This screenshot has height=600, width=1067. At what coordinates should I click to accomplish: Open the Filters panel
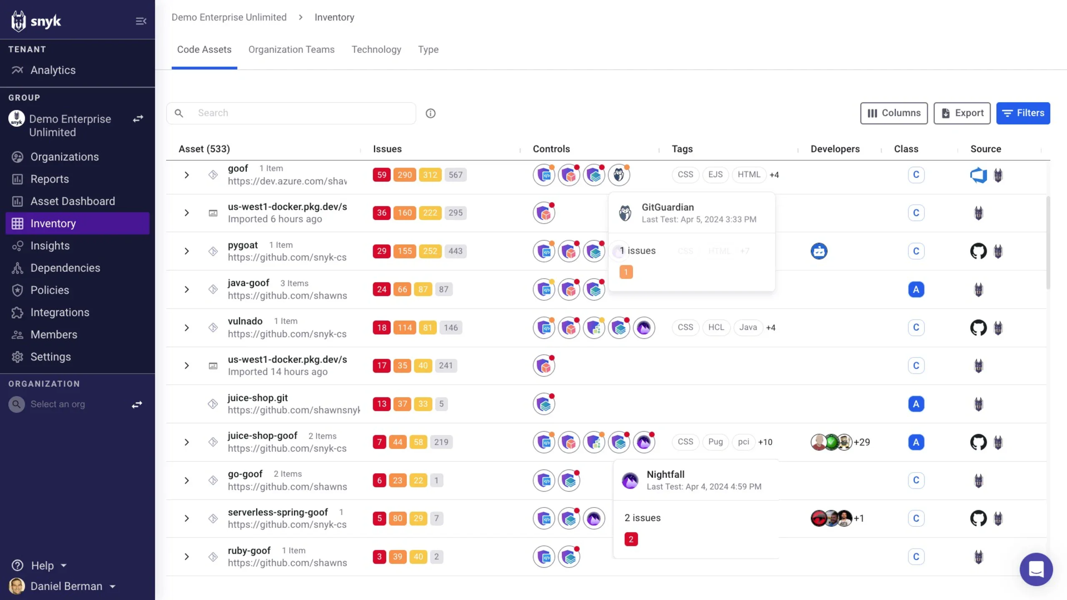tap(1023, 113)
